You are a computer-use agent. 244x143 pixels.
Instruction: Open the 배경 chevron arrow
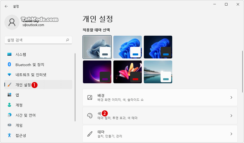point(231,97)
